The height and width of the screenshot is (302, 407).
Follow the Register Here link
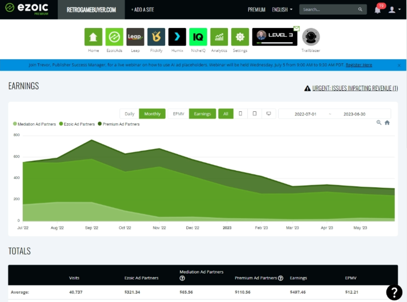tap(359, 65)
